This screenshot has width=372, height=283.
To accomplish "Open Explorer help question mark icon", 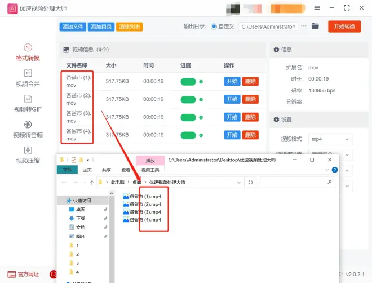I will 335,170.
